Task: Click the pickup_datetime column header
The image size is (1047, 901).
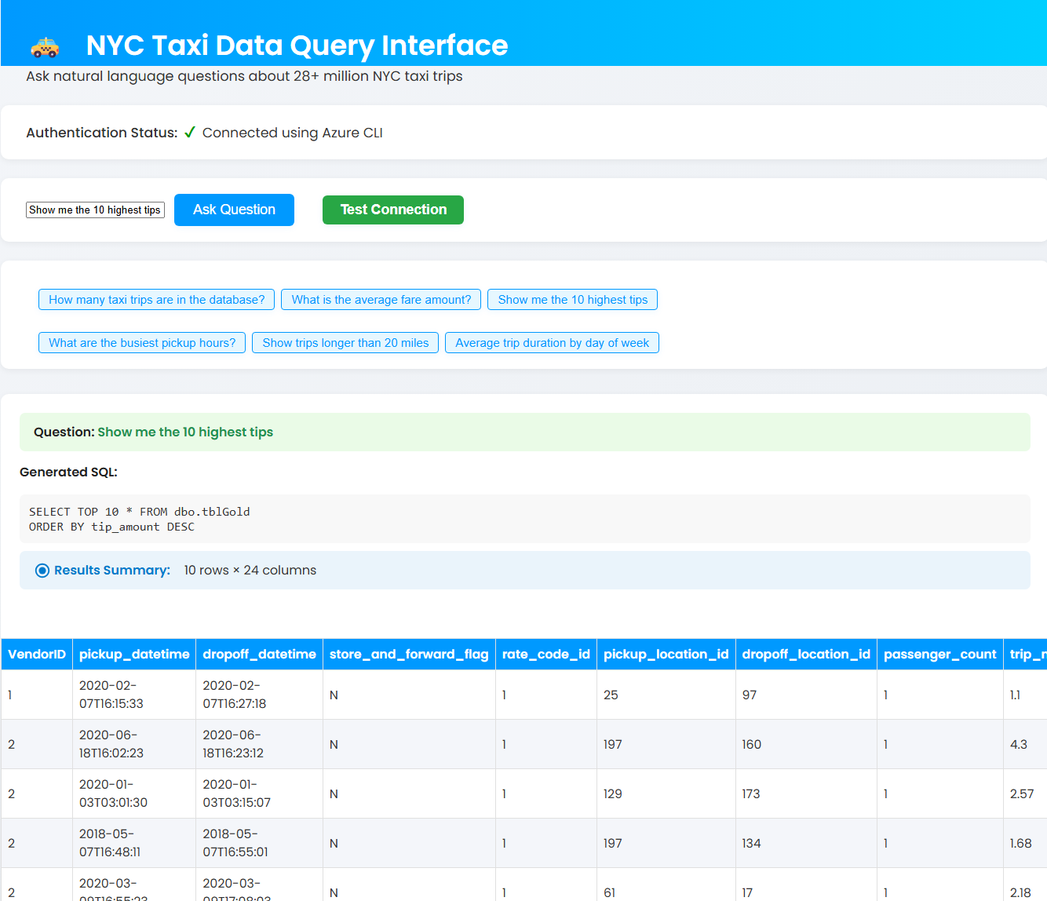Action: [x=134, y=655]
